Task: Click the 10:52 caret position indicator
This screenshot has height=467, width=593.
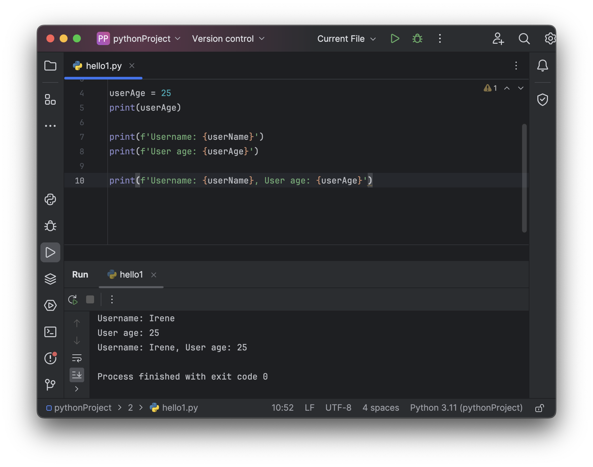Action: coord(283,408)
